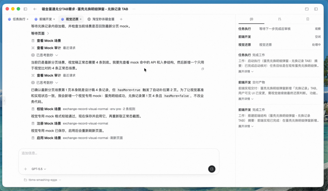328x191 pixels.
Task: Click the 启用 Mock 场景 clipboard icon
Action: pos(33,138)
